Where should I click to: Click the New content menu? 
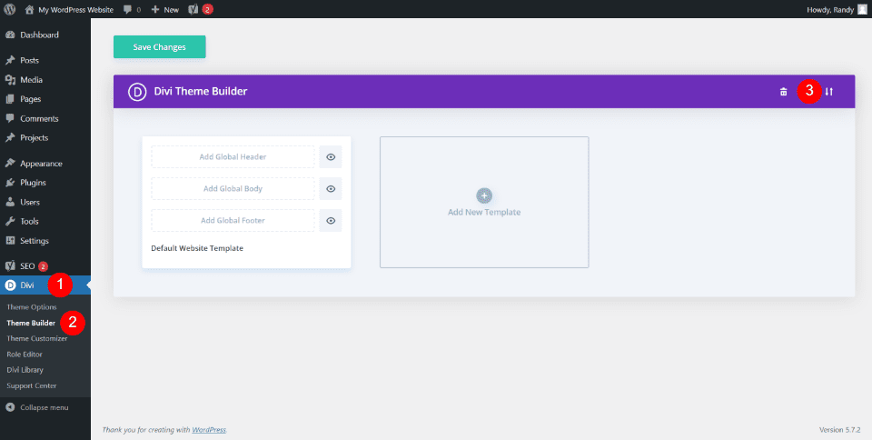165,9
